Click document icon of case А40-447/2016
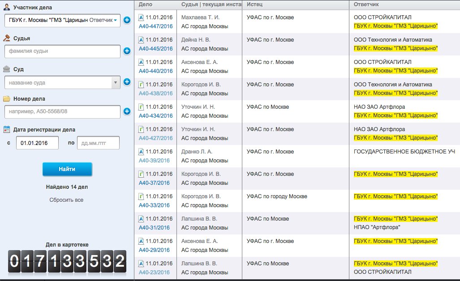 (141, 17)
